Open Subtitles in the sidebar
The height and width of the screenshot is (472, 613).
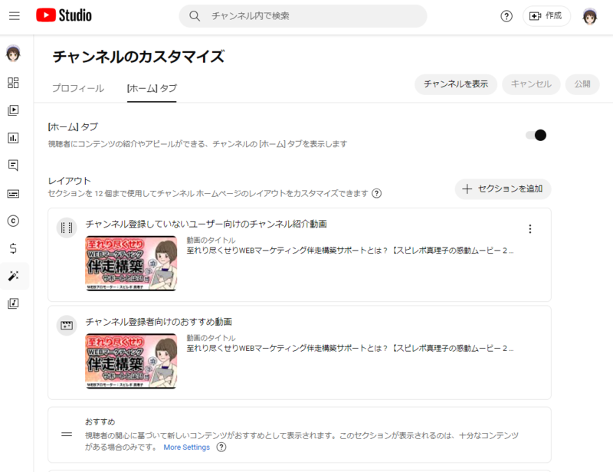[x=13, y=193]
